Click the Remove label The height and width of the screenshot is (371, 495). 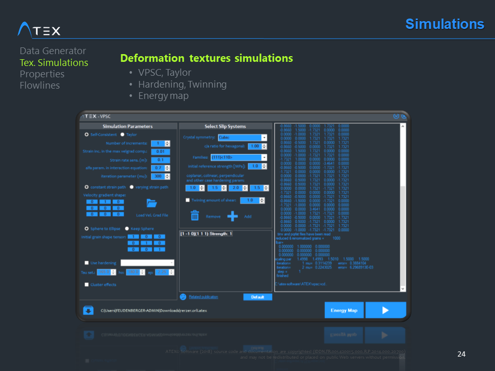coord(213,216)
